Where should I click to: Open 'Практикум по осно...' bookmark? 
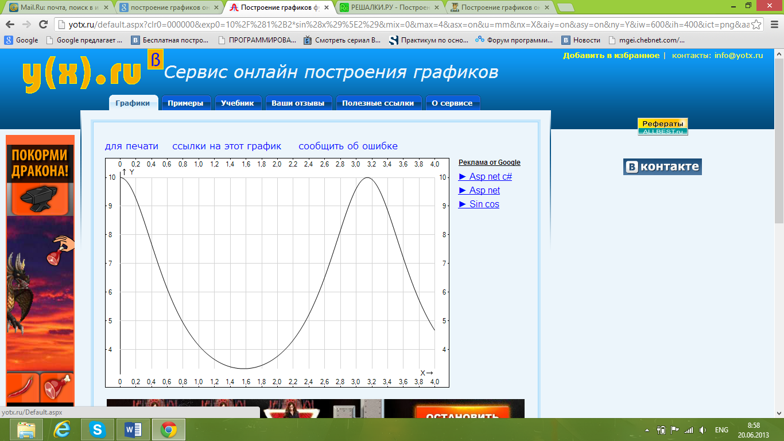[429, 40]
